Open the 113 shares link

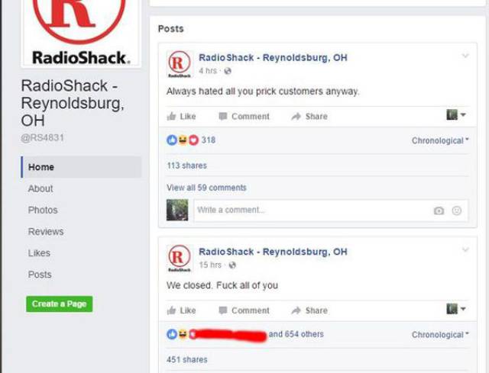click(186, 166)
